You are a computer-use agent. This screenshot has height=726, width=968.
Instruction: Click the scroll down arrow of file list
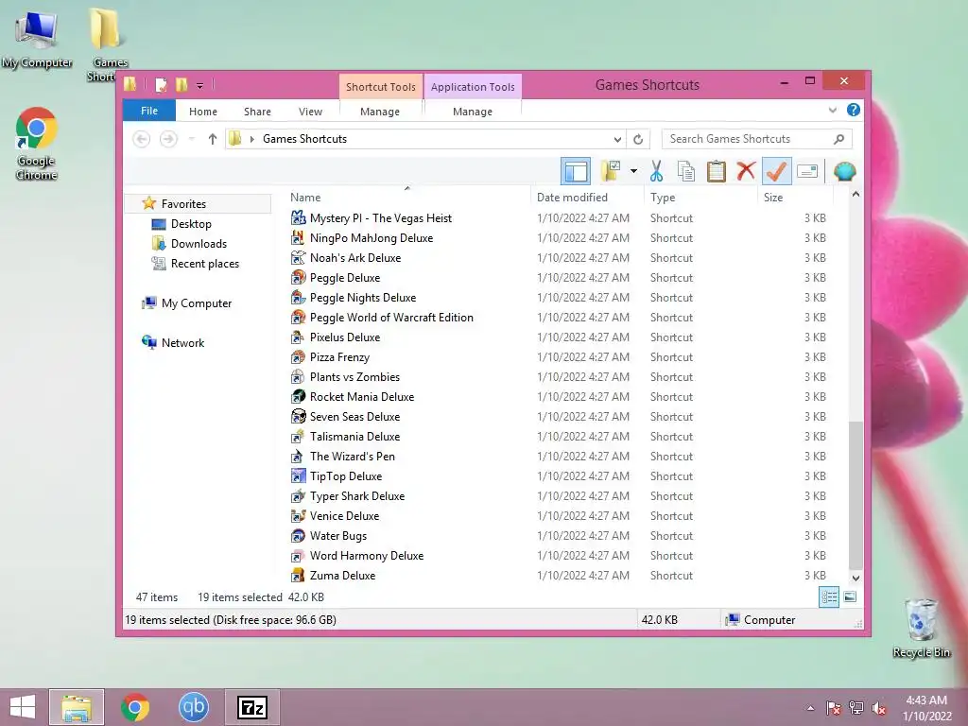pos(855,579)
